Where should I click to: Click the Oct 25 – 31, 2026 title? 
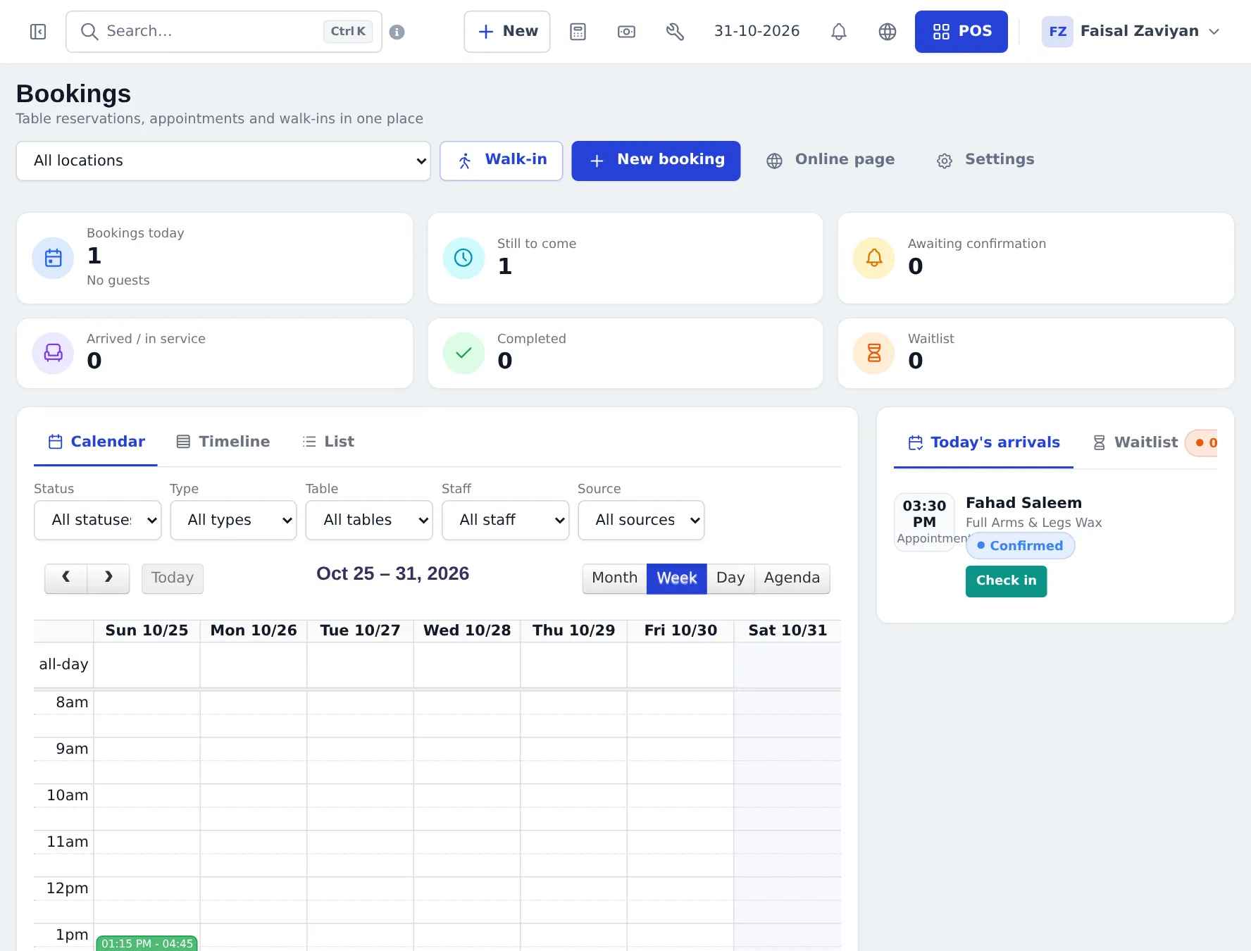[392, 574]
